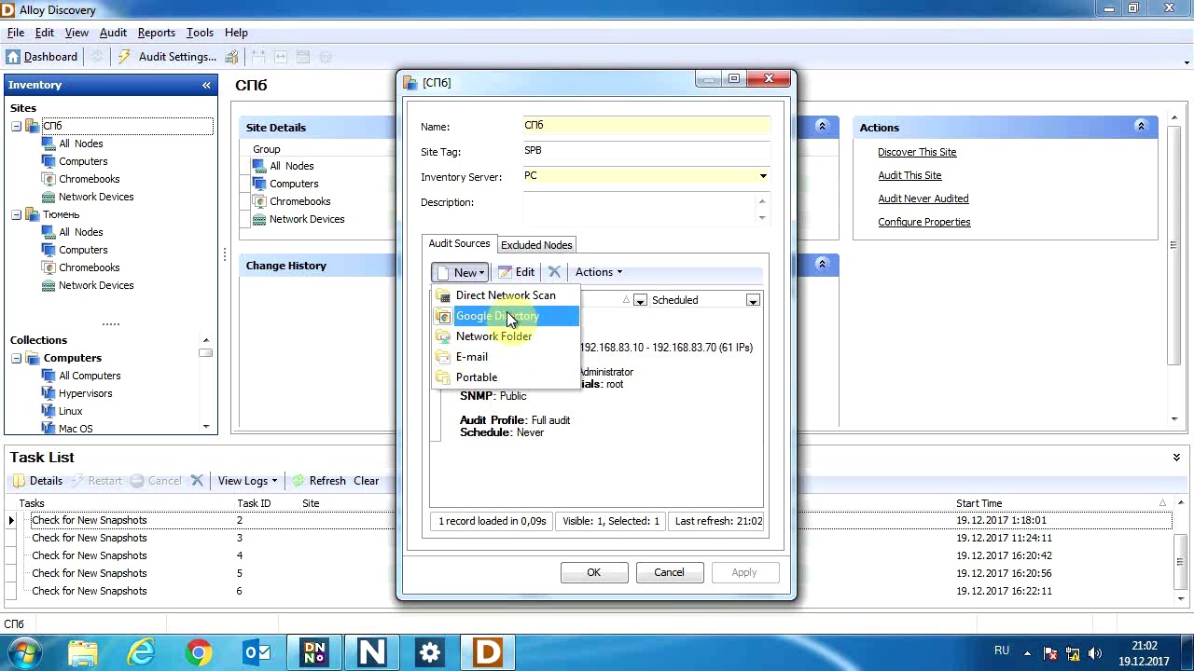
Task: Launch Google Chrome from the taskbar
Action: 198,651
